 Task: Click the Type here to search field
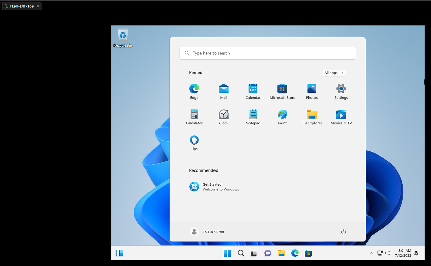(x=268, y=53)
